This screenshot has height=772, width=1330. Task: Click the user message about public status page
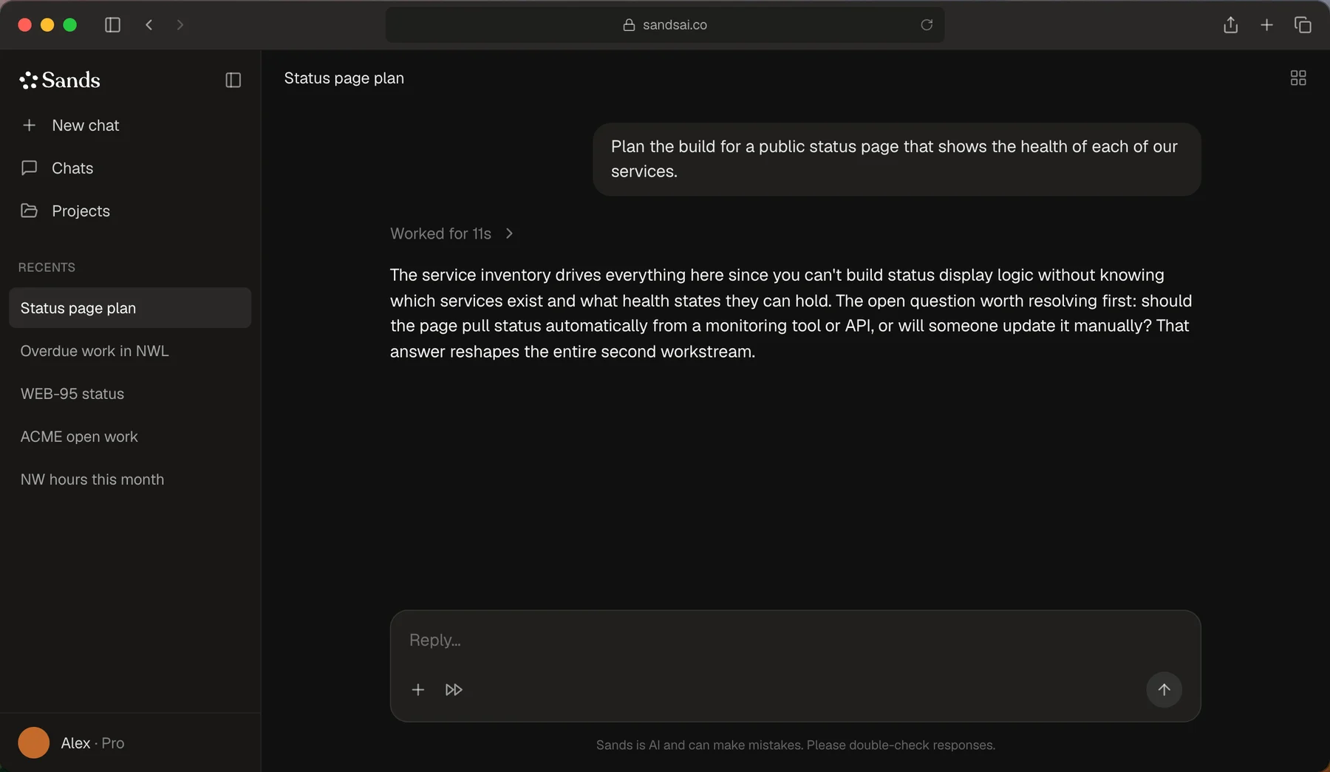tap(896, 159)
